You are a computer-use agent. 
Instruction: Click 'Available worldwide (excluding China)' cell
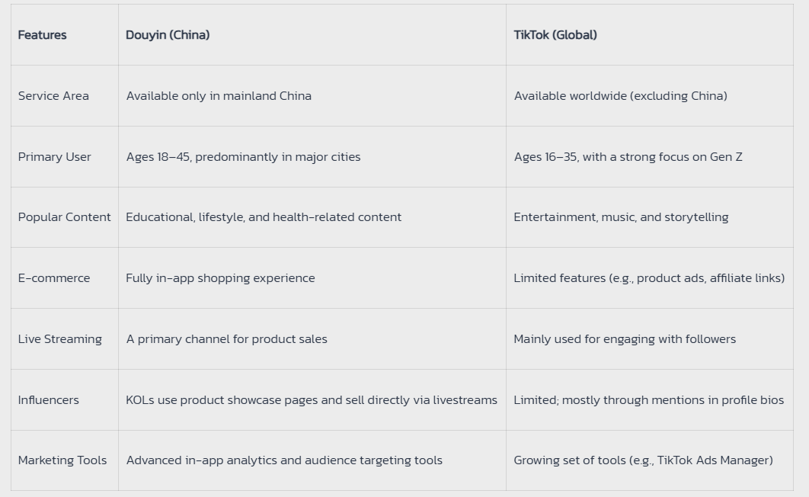pyautogui.click(x=621, y=96)
